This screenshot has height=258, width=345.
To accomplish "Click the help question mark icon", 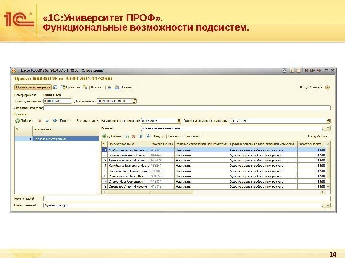I will [x=327, y=87].
